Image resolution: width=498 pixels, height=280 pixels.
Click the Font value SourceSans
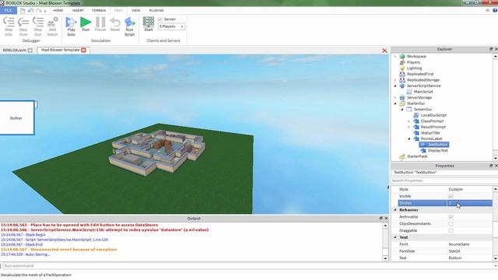pos(459,244)
